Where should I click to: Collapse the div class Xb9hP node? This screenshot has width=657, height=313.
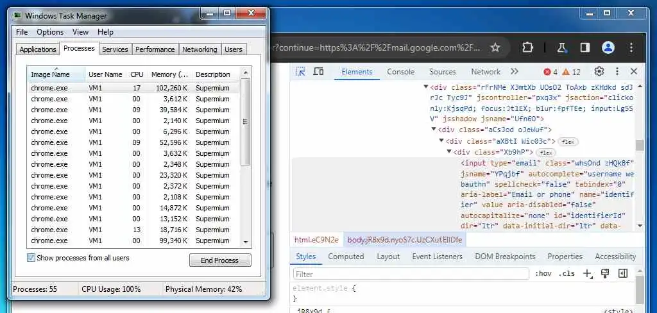pyautogui.click(x=449, y=151)
